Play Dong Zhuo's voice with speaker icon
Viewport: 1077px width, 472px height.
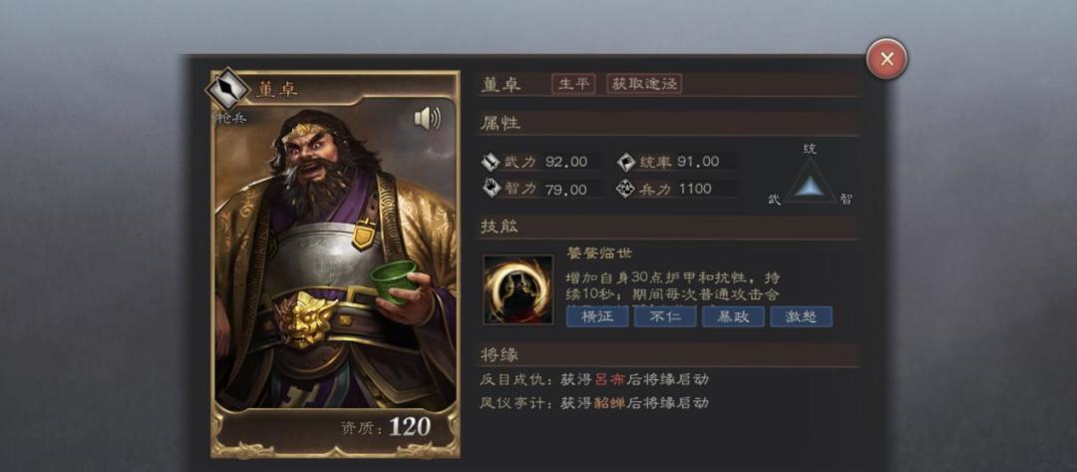(x=427, y=119)
